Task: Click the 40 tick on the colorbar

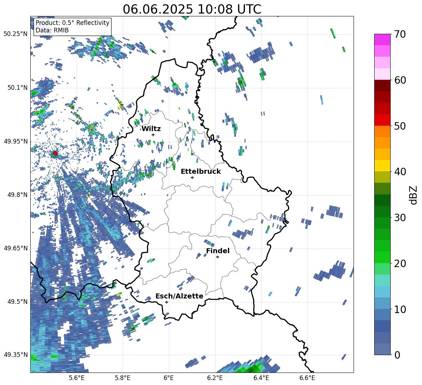Action: 400,172
